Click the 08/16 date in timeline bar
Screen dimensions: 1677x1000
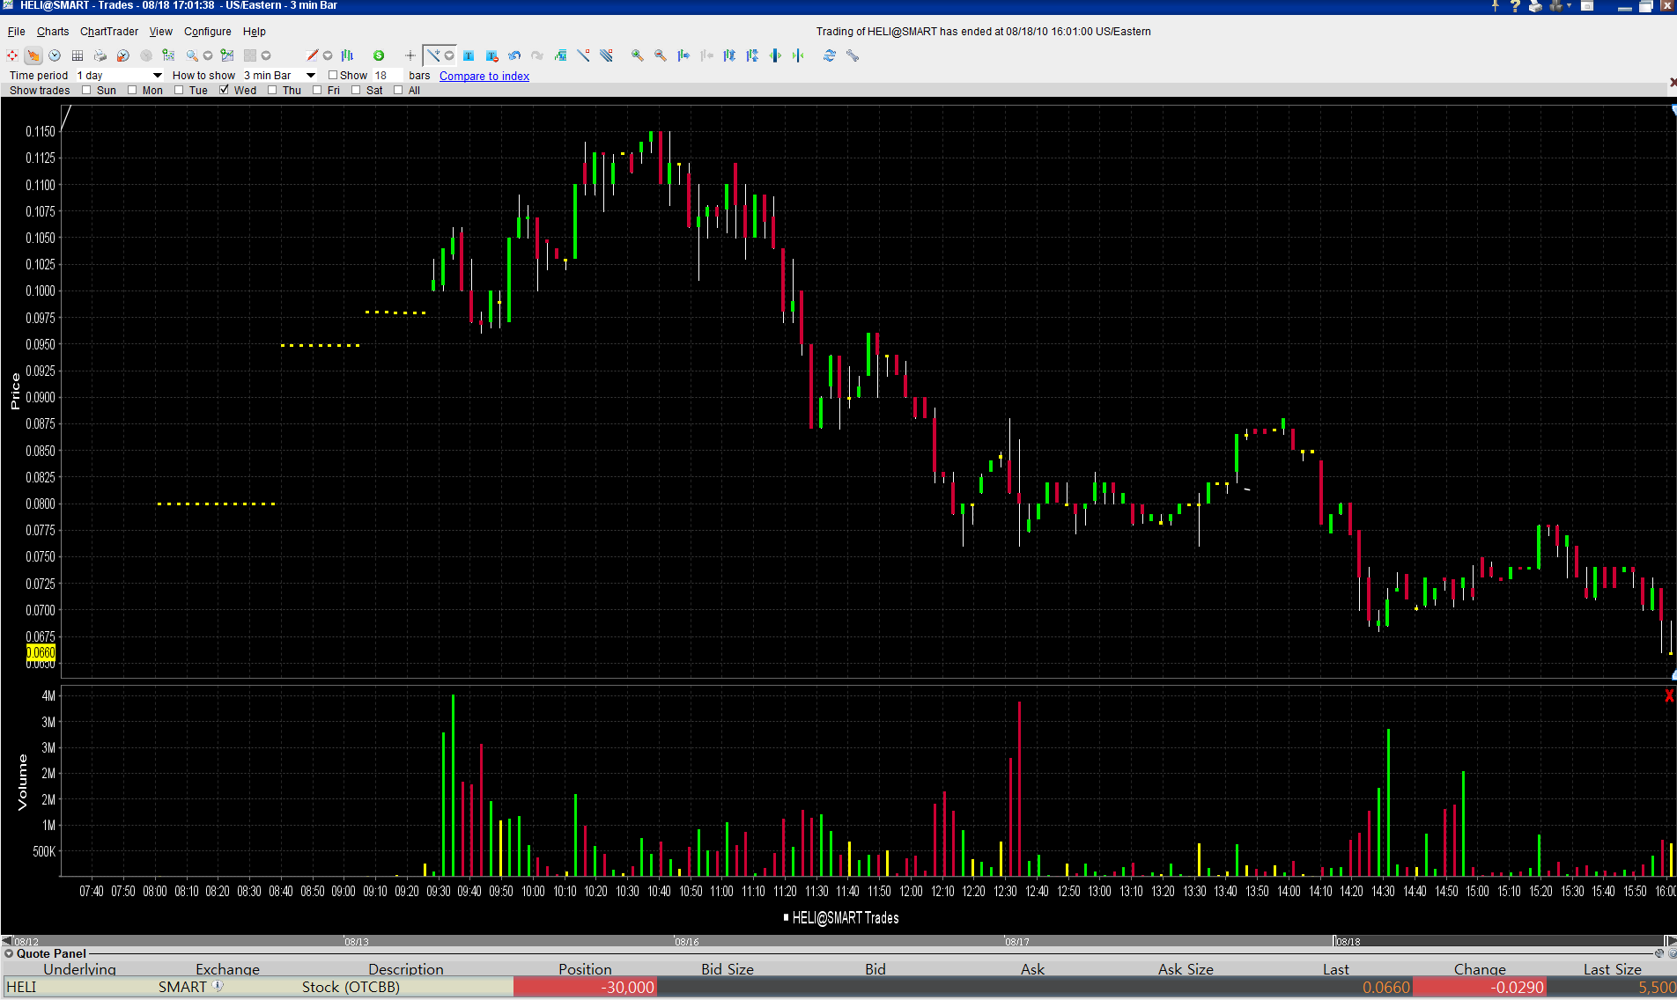click(687, 942)
